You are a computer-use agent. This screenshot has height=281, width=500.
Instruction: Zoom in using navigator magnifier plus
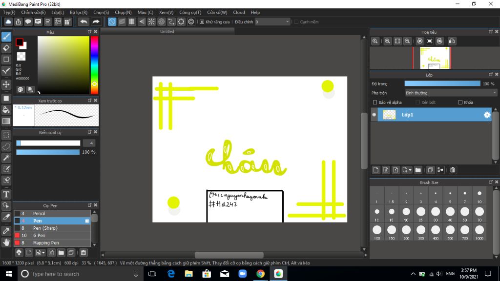point(387,41)
